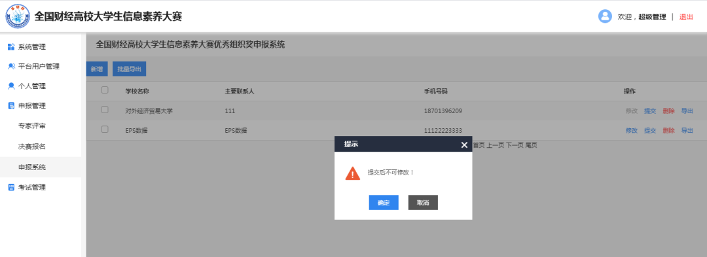Confirm submission with the 确定 button
The width and height of the screenshot is (707, 257).
point(383,203)
